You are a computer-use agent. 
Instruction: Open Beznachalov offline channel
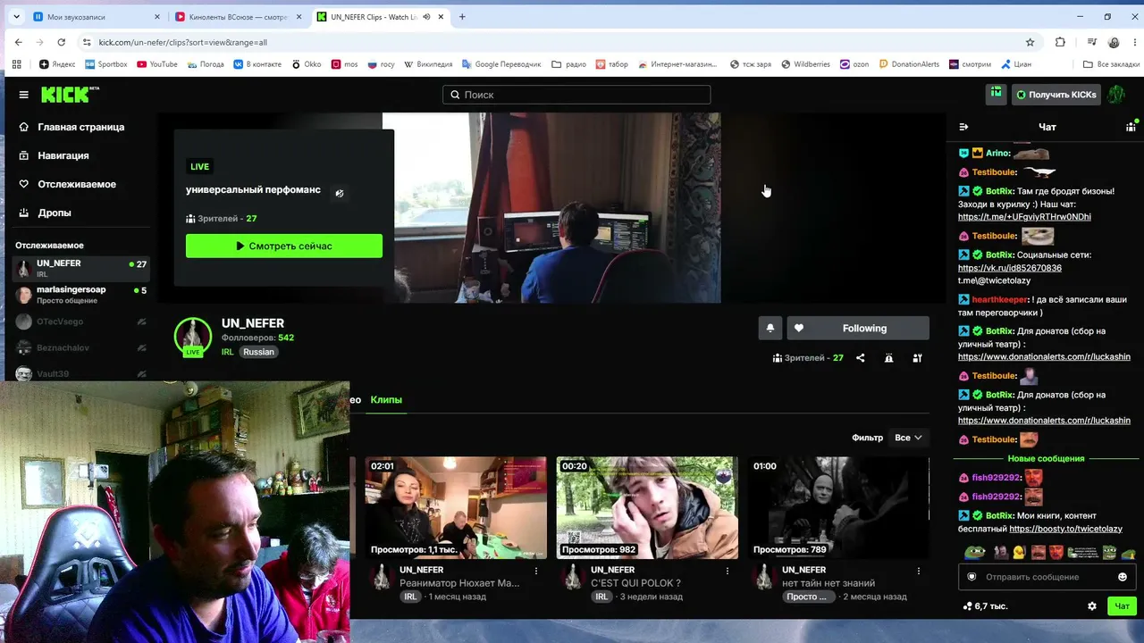tap(80, 347)
